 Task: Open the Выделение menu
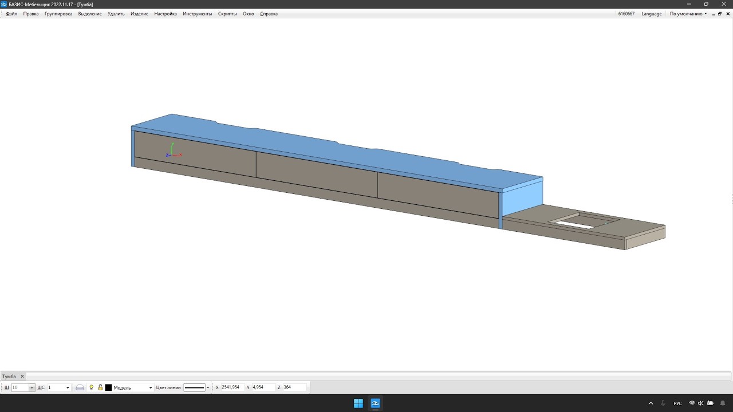tap(90, 14)
